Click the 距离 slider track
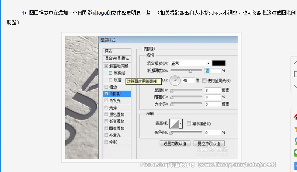This screenshot has height=172, width=297. (186, 90)
